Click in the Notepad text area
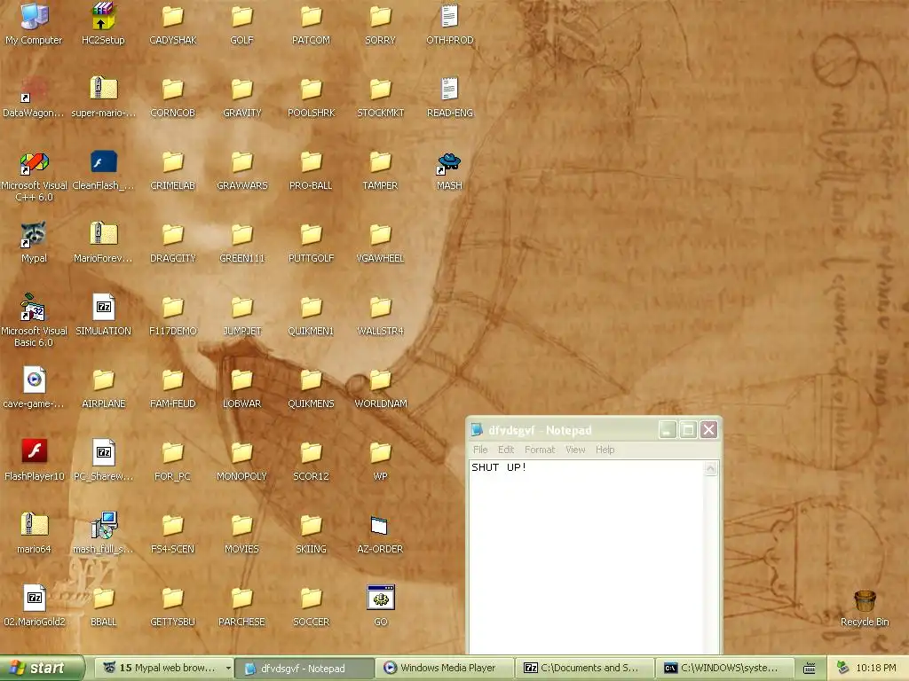The width and height of the screenshot is (909, 681). (586, 557)
